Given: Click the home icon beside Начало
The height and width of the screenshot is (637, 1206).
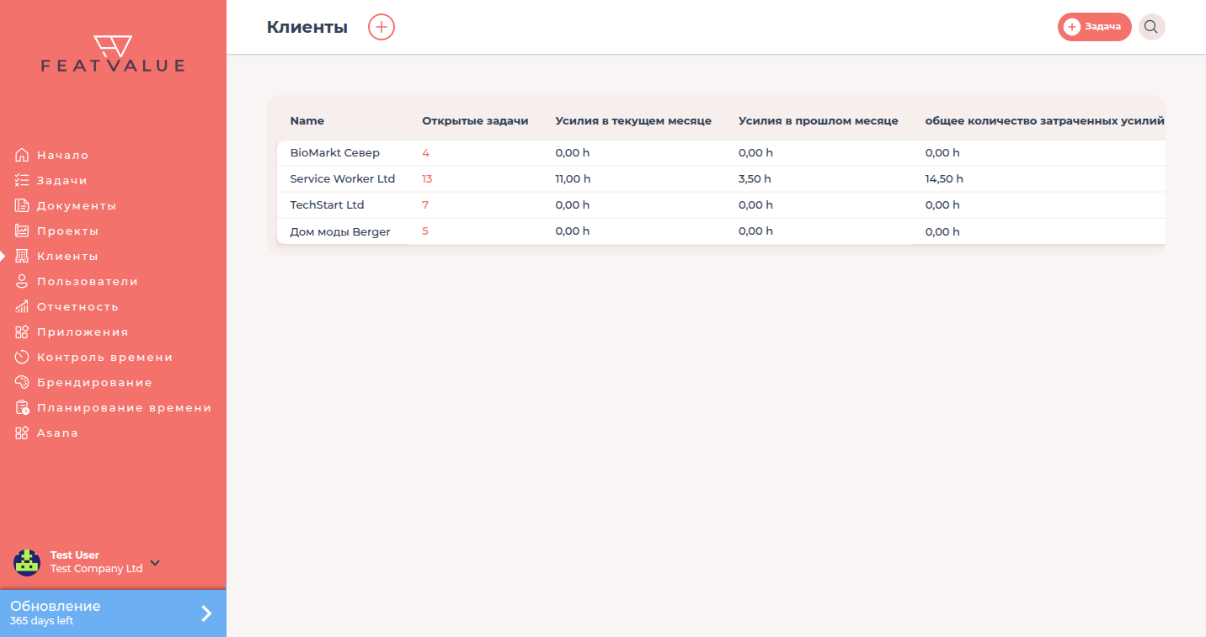Looking at the screenshot, I should click(22, 155).
